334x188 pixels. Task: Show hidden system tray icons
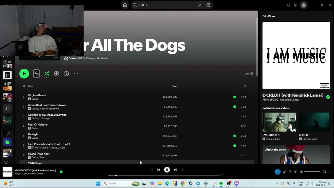tap(277, 184)
